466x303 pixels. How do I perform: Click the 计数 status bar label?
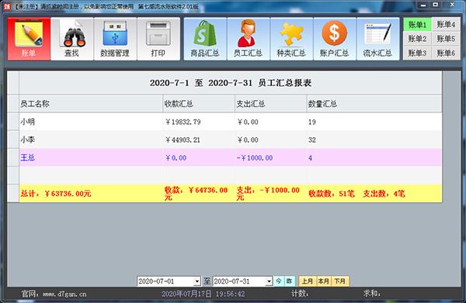(300, 294)
